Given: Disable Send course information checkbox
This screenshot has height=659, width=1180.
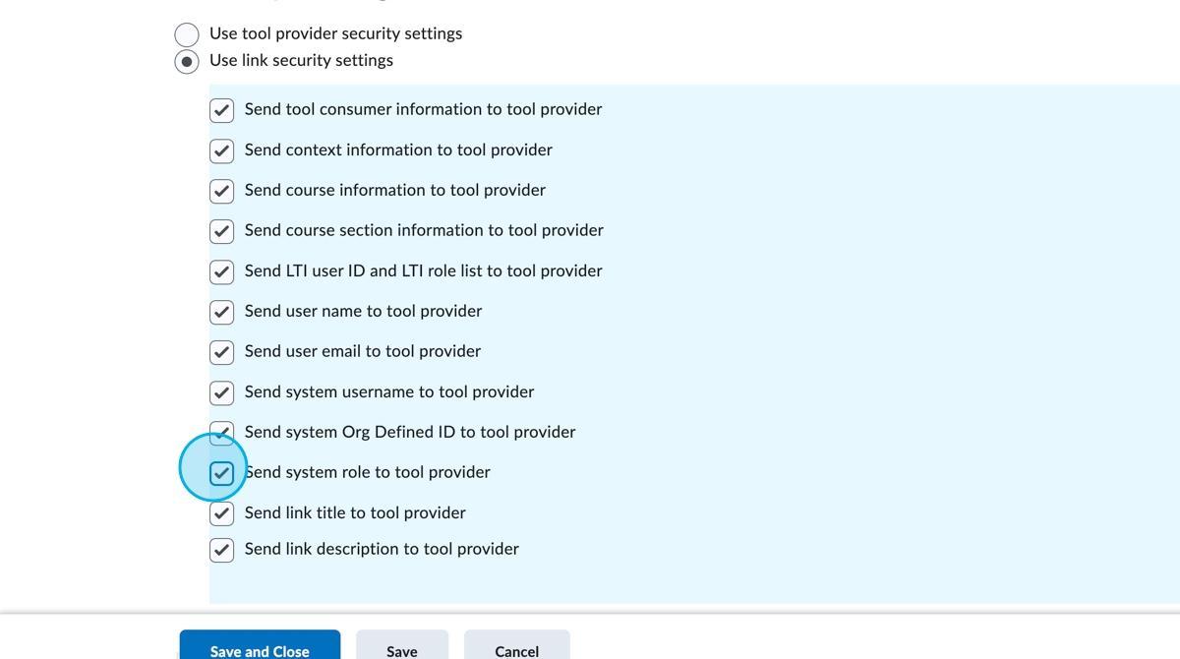Looking at the screenshot, I should coord(222,191).
